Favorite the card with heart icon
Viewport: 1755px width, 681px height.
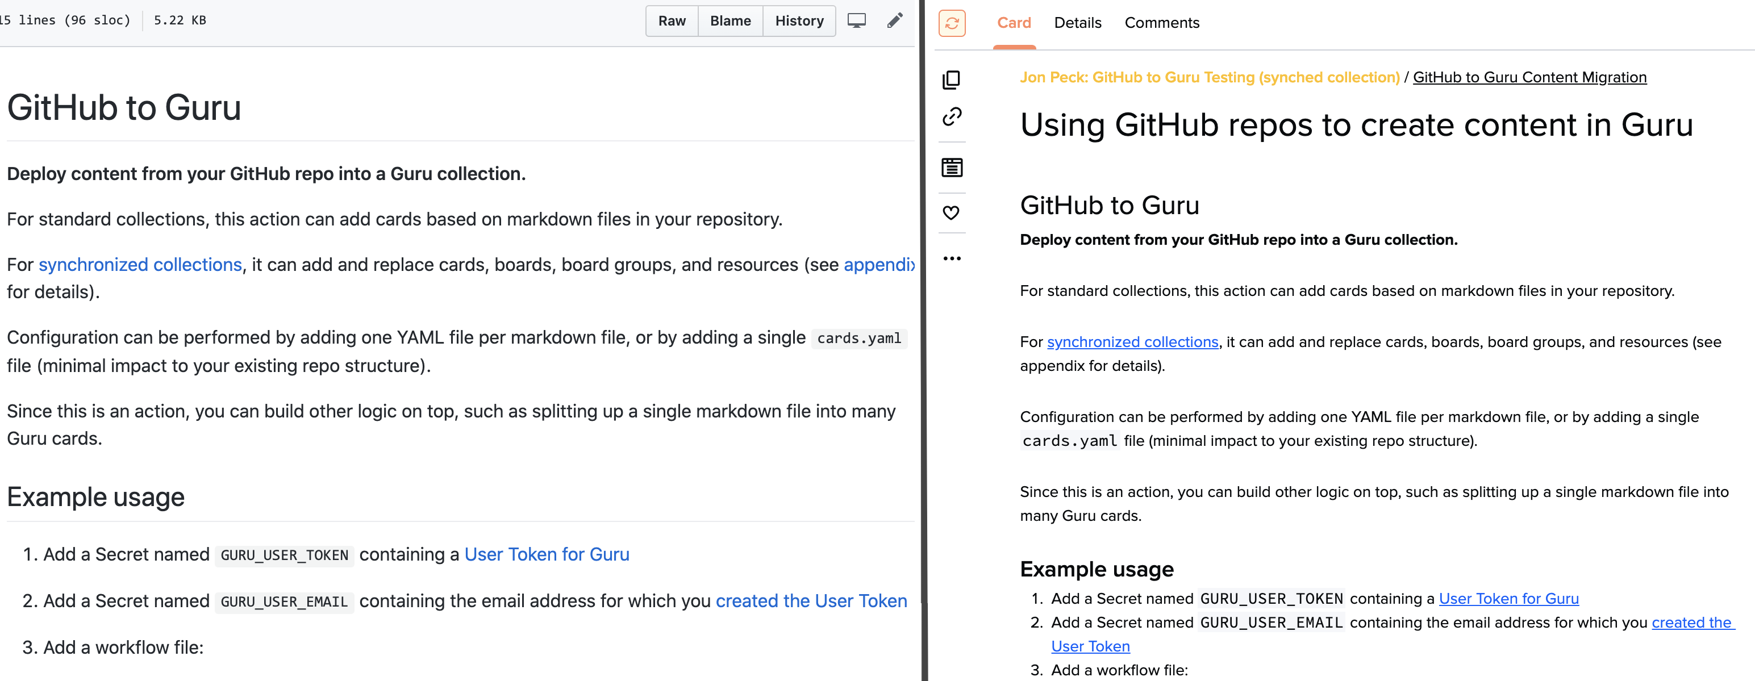click(952, 212)
